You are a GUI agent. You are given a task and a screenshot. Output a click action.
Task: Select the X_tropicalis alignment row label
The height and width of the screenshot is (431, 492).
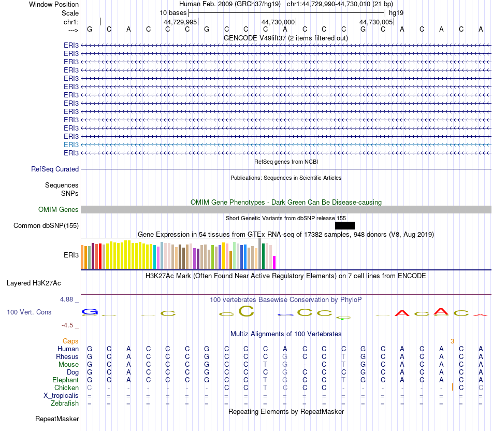(61, 396)
